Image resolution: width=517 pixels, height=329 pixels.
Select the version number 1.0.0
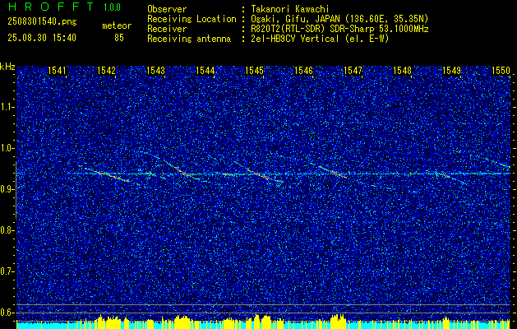112,7
